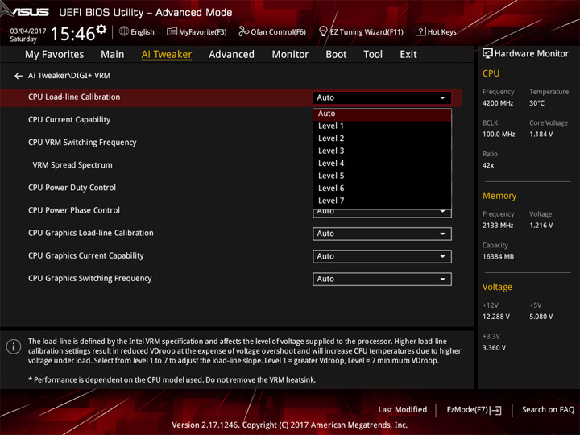Click the 5.080 V reading
The width and height of the screenshot is (580, 435).
[541, 317]
